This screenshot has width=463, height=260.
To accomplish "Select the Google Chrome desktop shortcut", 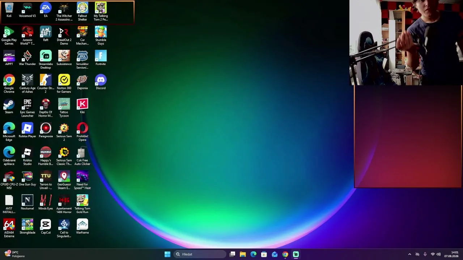I will (x=9, y=84).
